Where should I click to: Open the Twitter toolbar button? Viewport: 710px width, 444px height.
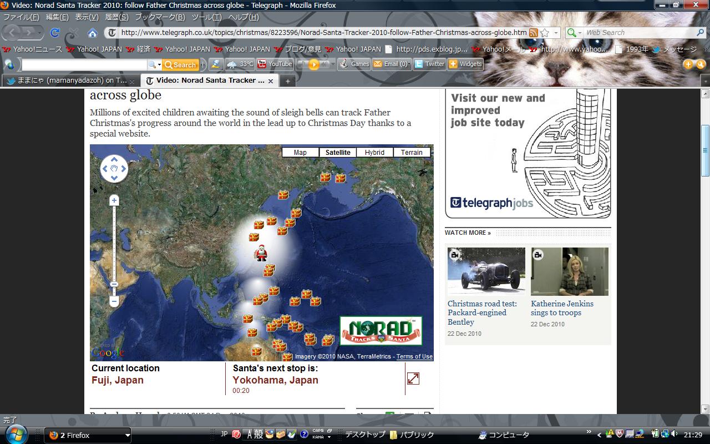point(430,64)
